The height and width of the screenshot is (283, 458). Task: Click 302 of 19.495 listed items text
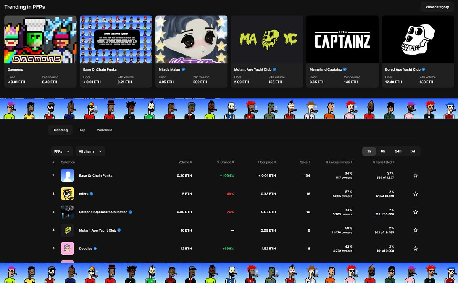pos(384,233)
